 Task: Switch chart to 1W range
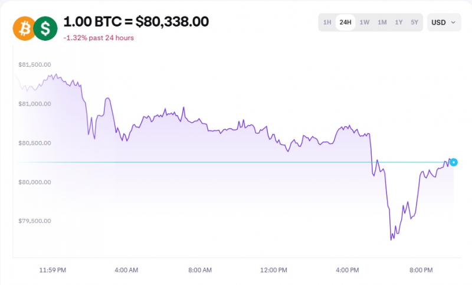(364, 22)
